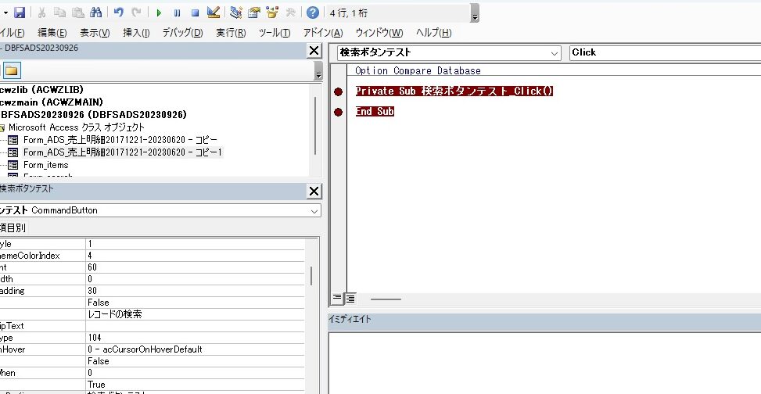Viewport: 761px width, 394px height.
Task: Open the デバッグ(D) menu
Action: tap(181, 33)
